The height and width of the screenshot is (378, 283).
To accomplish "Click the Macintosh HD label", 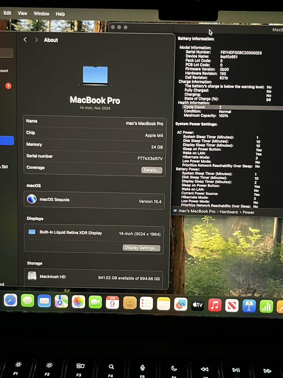I will pos(53,276).
